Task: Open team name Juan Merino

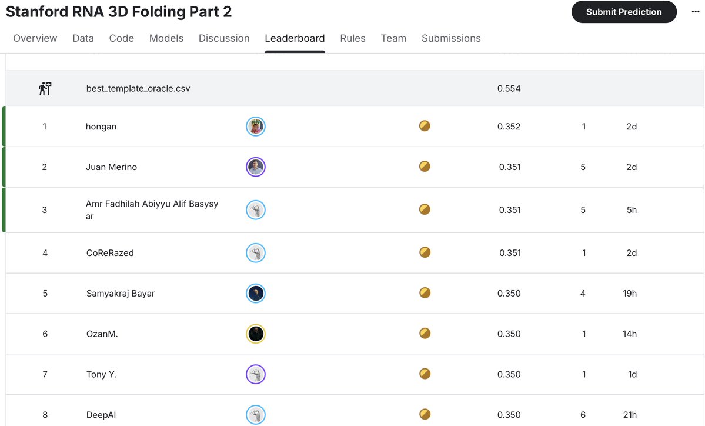Action: point(112,167)
